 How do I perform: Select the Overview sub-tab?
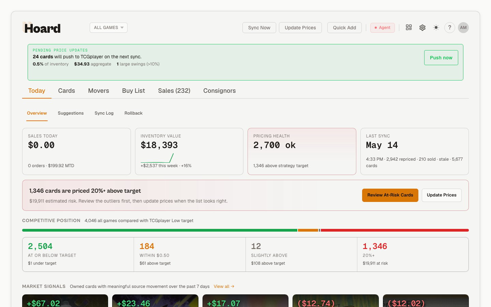[x=37, y=113]
